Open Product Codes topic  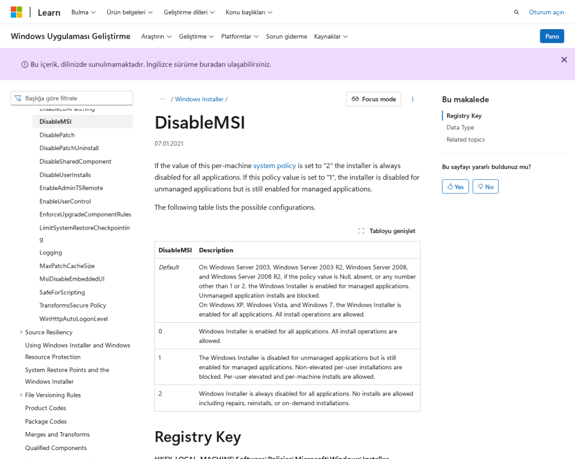45,408
